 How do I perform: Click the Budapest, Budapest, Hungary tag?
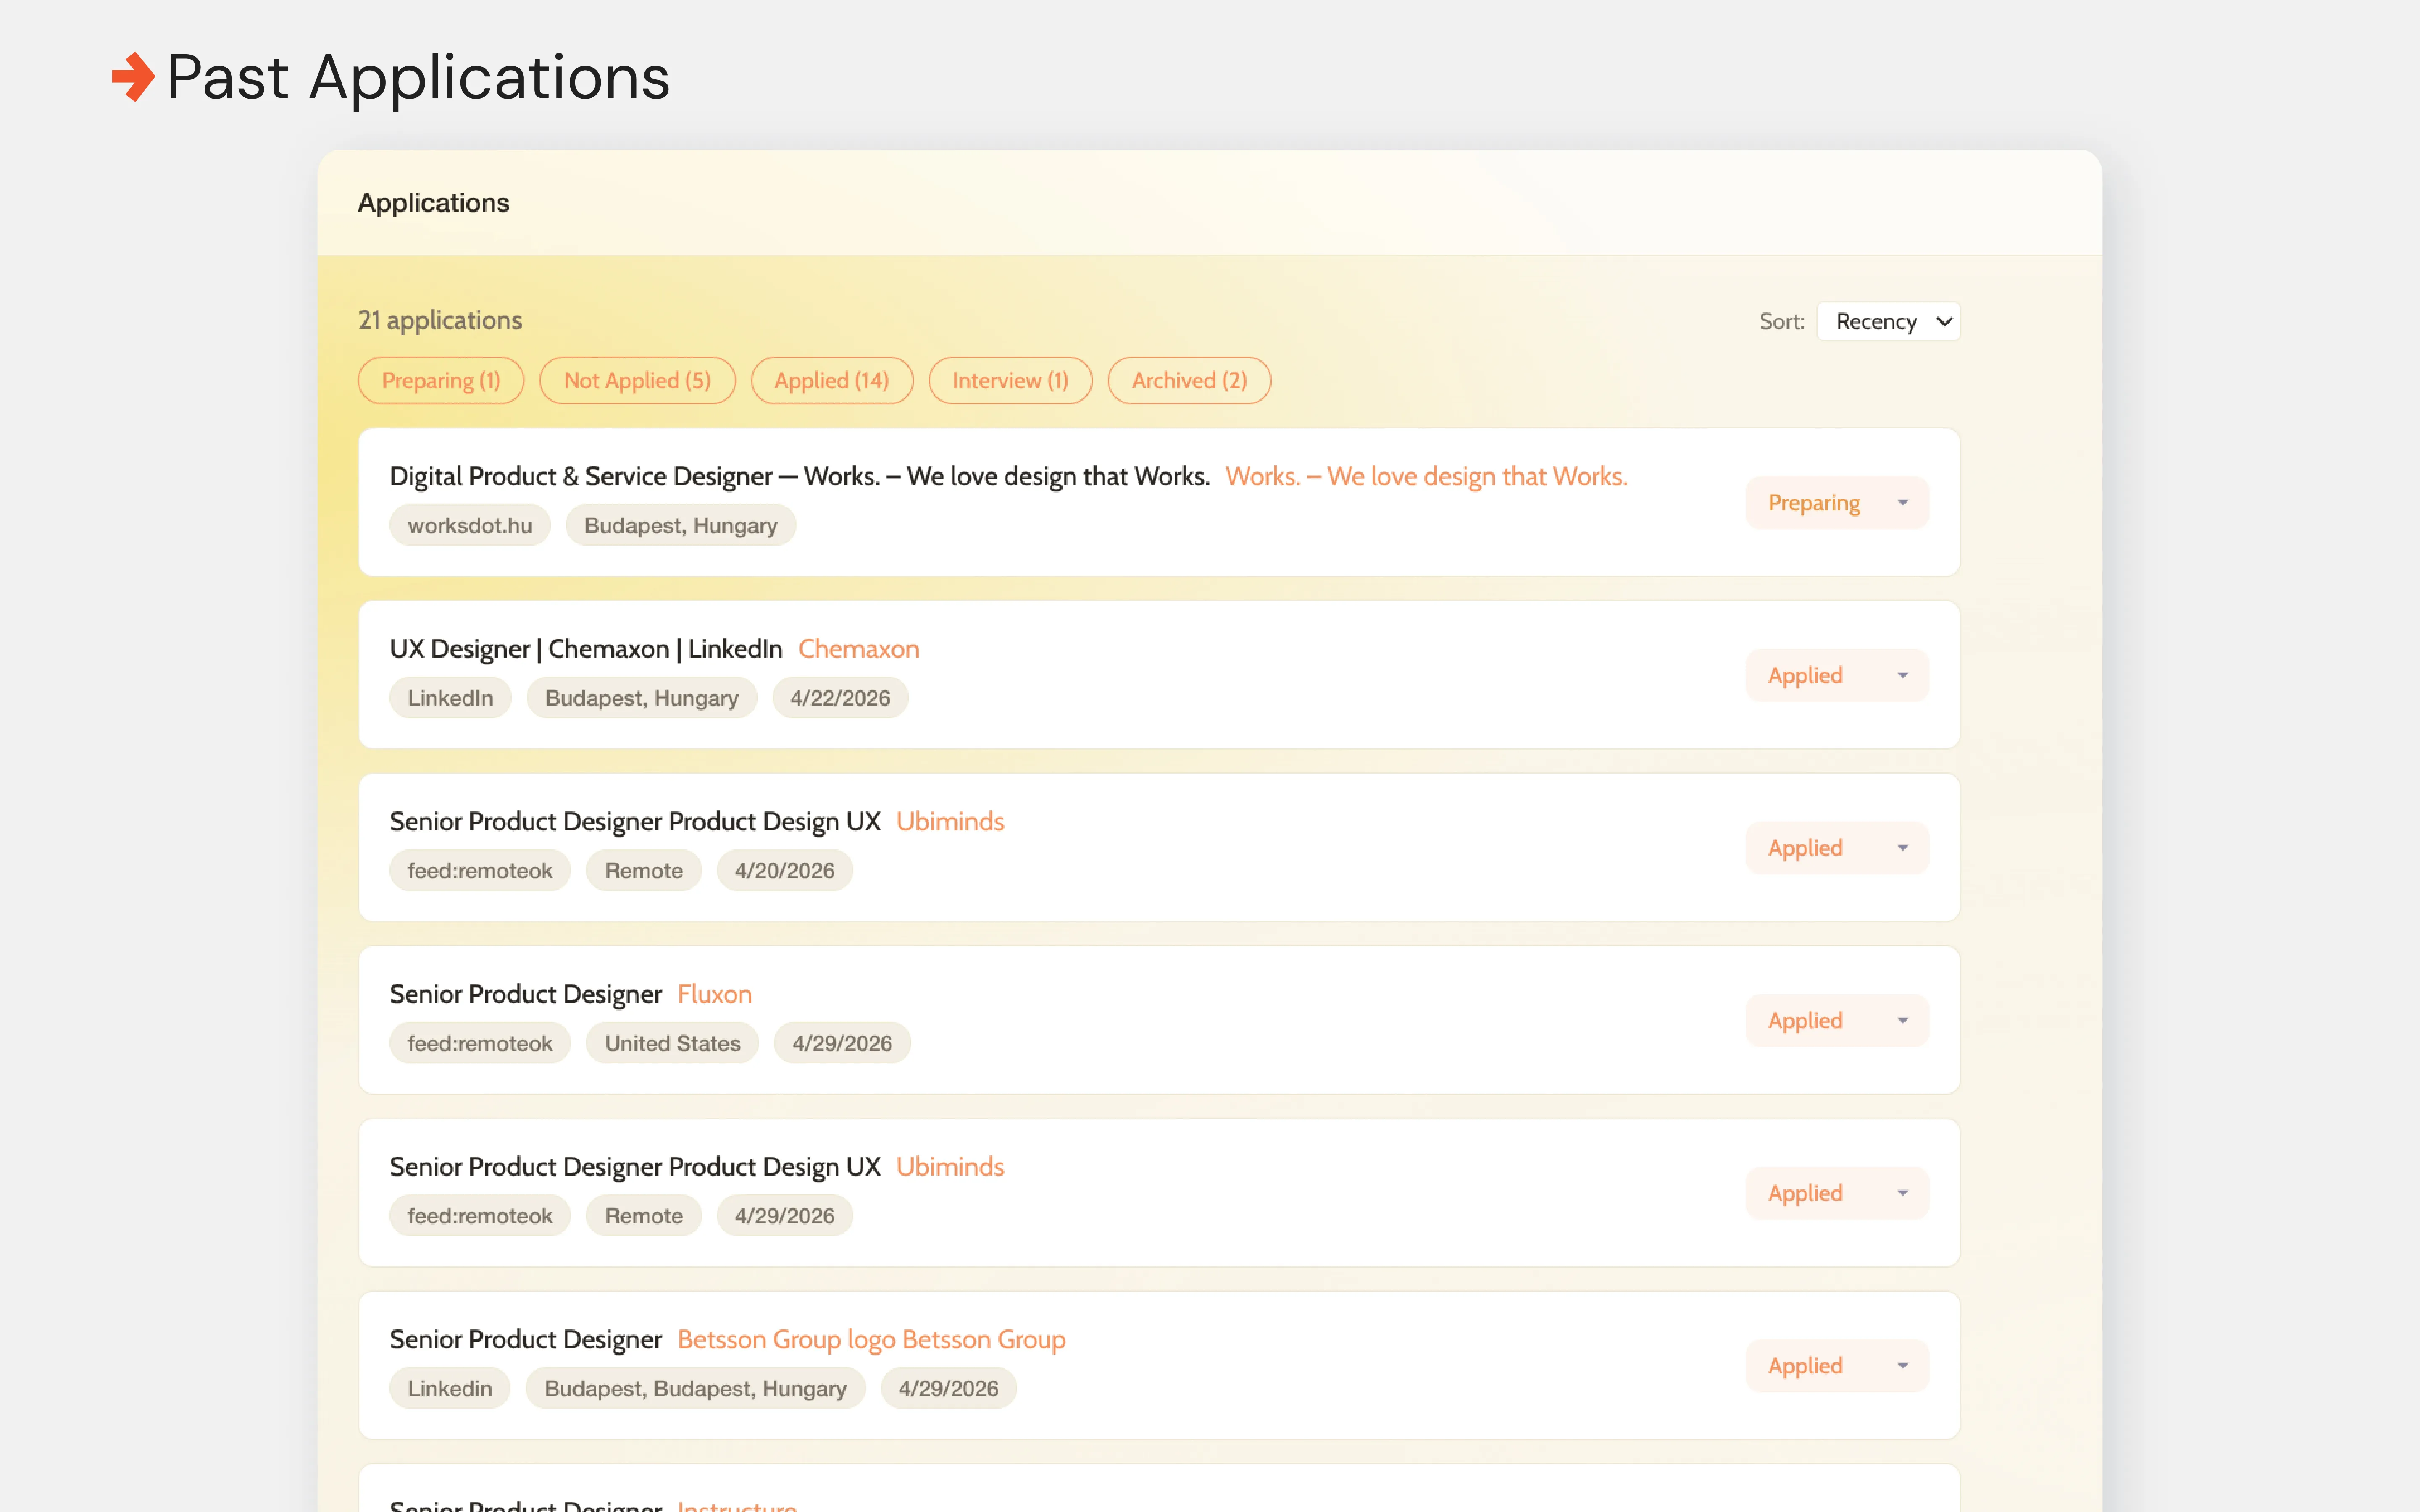695,1389
